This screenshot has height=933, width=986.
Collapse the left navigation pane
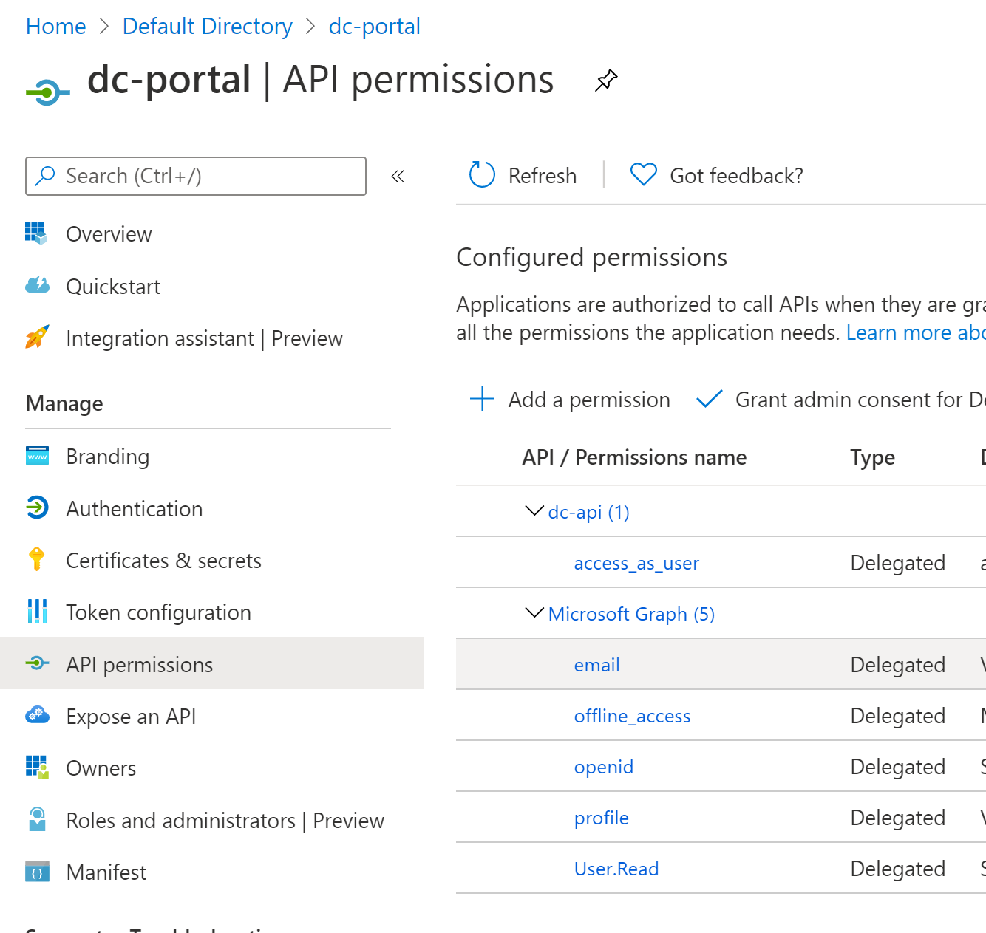tap(398, 176)
